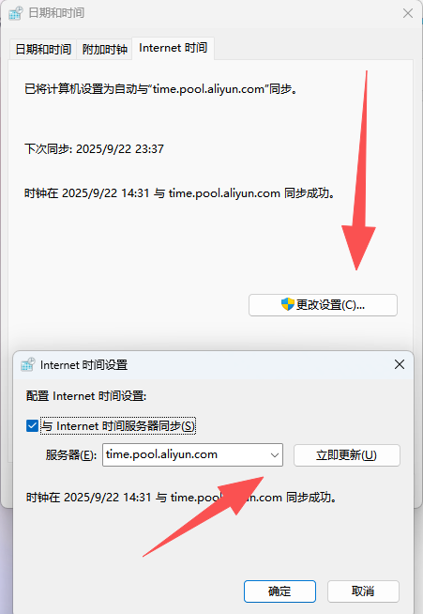Click the shield icon on 更改设置 button
This screenshot has width=423, height=614.
[288, 304]
